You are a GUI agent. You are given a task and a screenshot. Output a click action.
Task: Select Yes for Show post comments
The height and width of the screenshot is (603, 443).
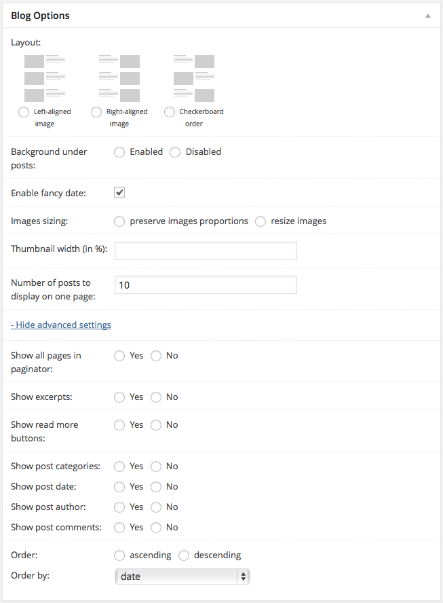(119, 528)
